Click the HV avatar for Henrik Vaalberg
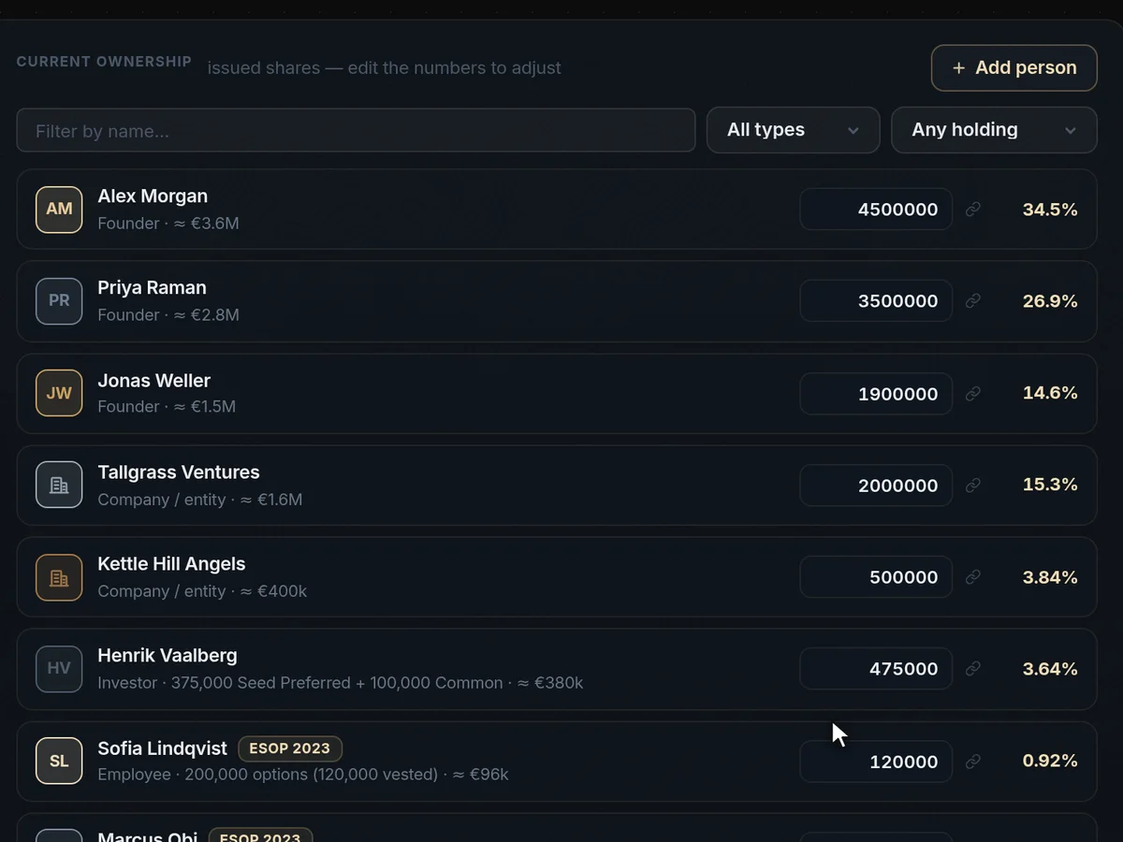Image resolution: width=1123 pixels, height=842 pixels. click(x=59, y=668)
